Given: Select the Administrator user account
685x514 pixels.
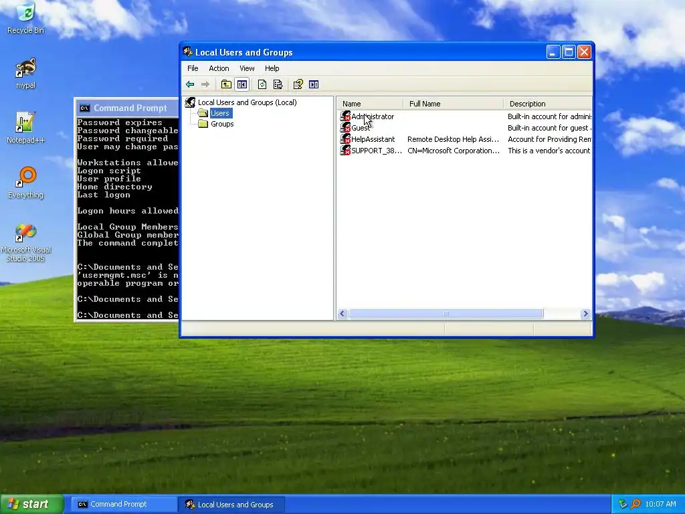Looking at the screenshot, I should coord(372,116).
